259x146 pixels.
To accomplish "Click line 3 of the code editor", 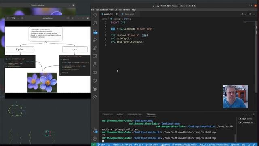I will pos(132,29).
